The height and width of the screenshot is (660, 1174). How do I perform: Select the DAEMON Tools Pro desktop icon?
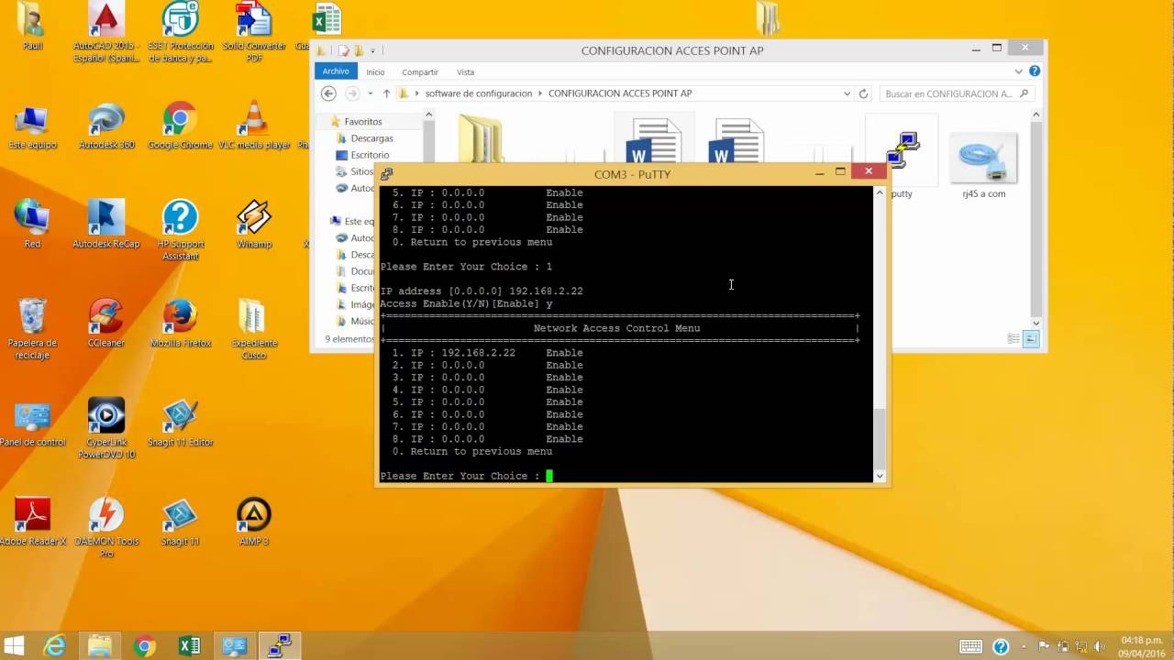click(106, 528)
